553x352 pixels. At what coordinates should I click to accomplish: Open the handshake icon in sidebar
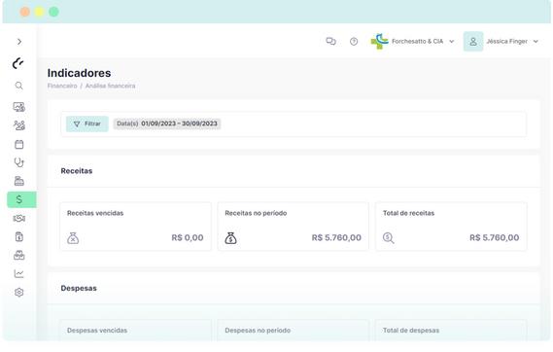tap(19, 219)
